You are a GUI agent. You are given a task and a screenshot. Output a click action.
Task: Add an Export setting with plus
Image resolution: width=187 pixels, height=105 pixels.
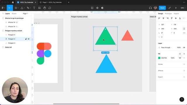(184, 77)
